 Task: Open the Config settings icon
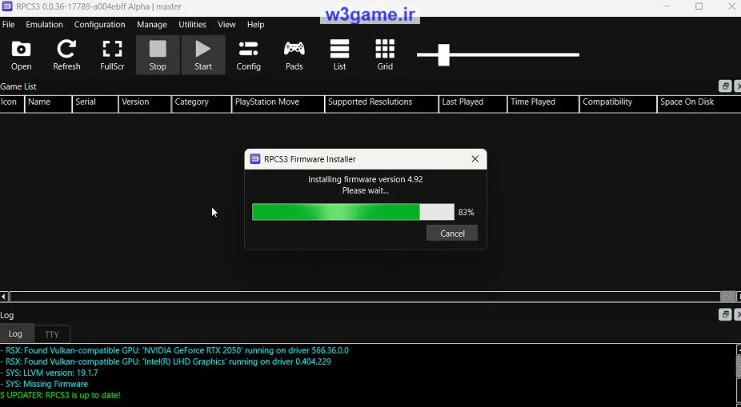click(249, 55)
